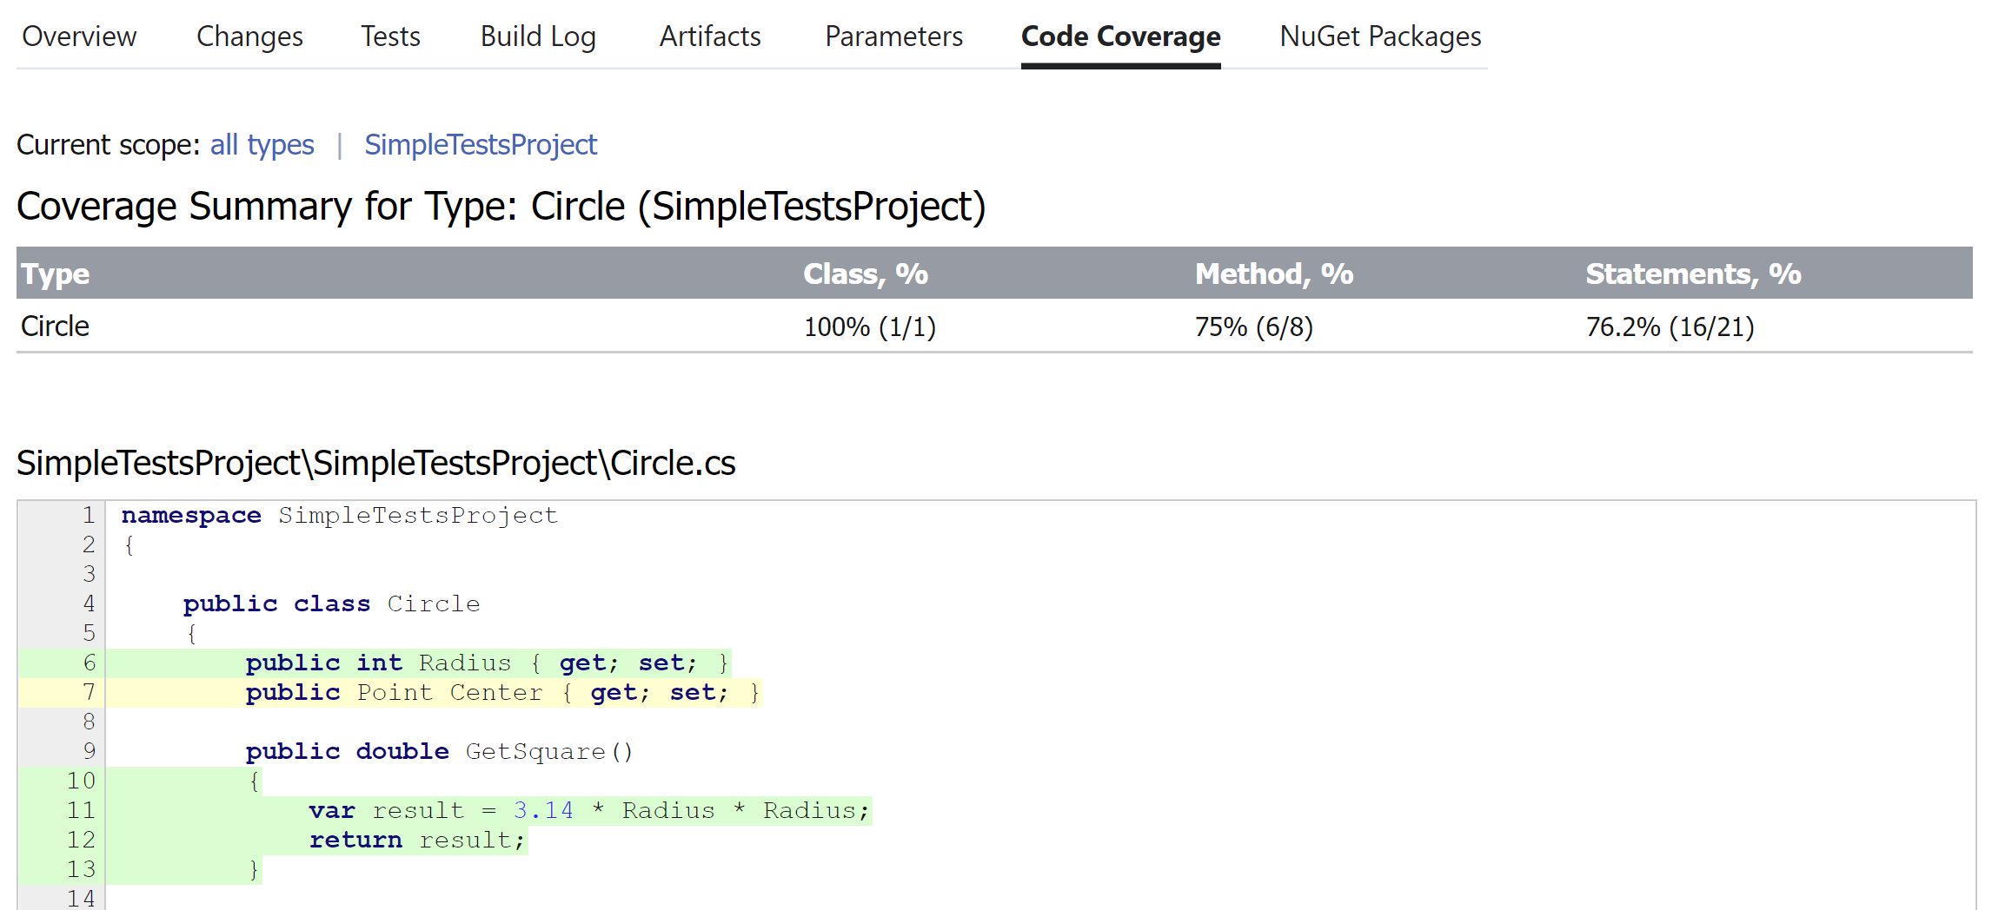View the Artifacts tab
This screenshot has height=910, width=1992.
tap(709, 36)
